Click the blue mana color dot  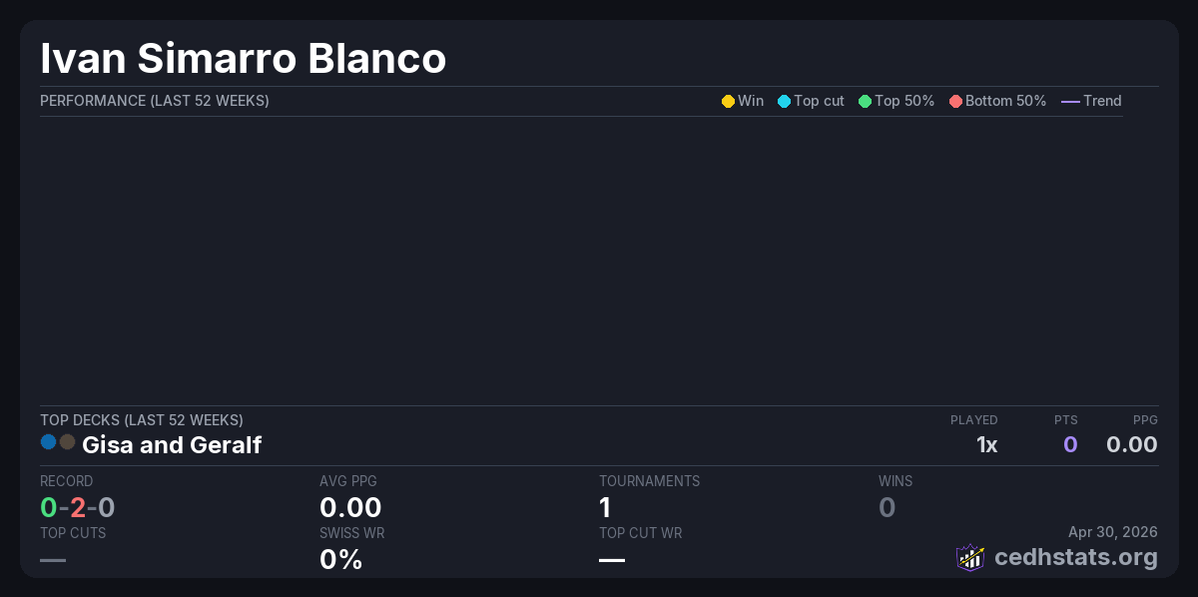pyautogui.click(x=48, y=441)
